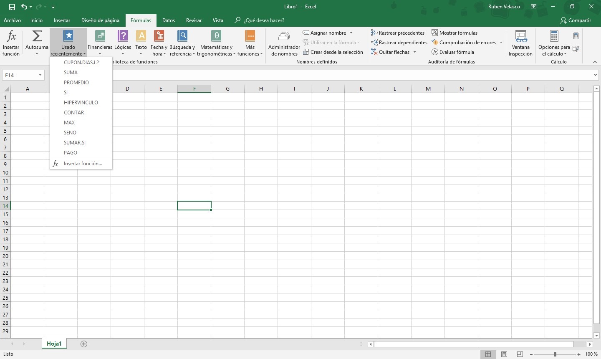Click the Ruben Velasco account name

(x=504, y=7)
